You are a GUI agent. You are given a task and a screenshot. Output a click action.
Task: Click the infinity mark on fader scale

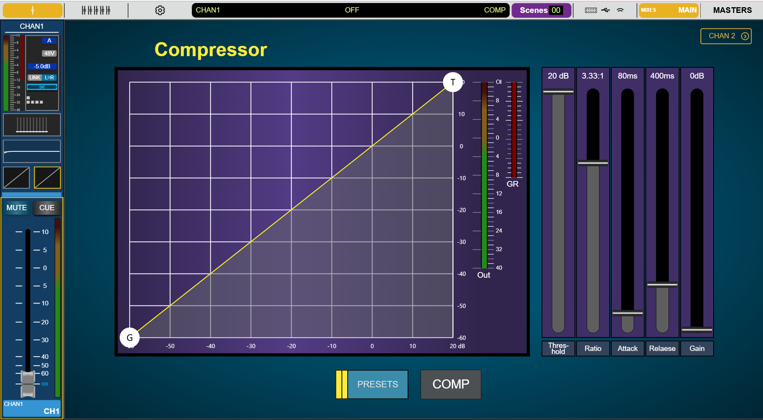tap(45, 384)
